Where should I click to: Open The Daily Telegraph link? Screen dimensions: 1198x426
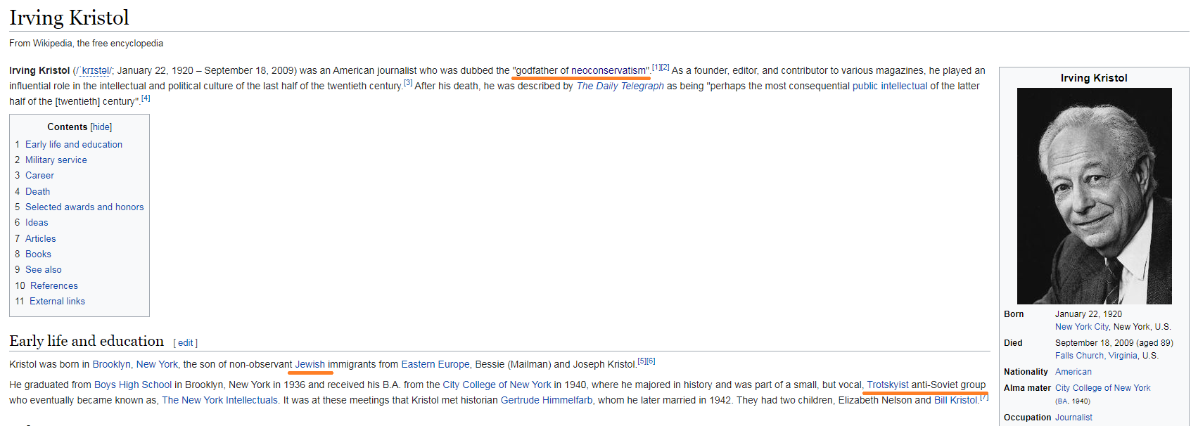(620, 86)
